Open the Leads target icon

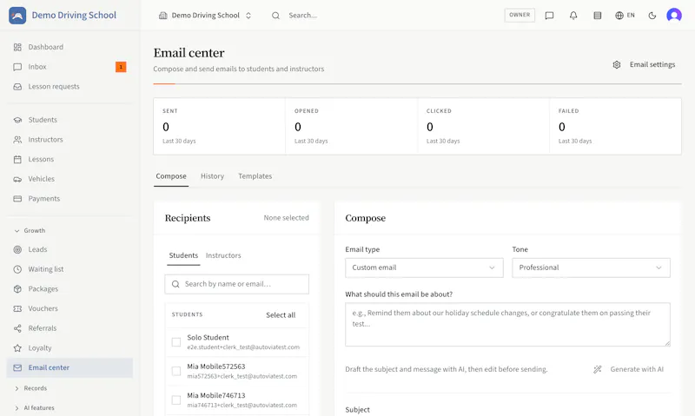click(17, 249)
